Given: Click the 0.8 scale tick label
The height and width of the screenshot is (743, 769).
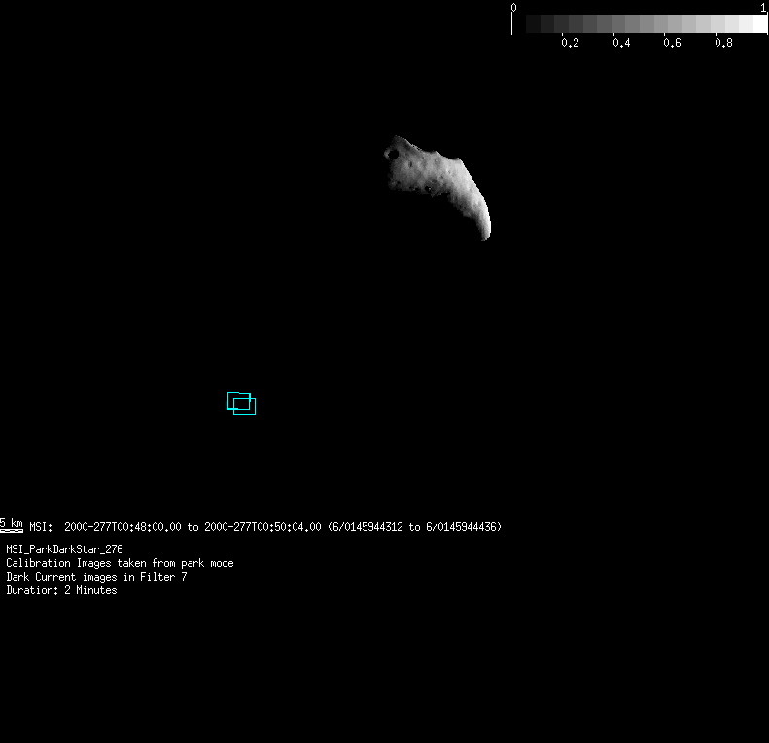Looking at the screenshot, I should (723, 43).
